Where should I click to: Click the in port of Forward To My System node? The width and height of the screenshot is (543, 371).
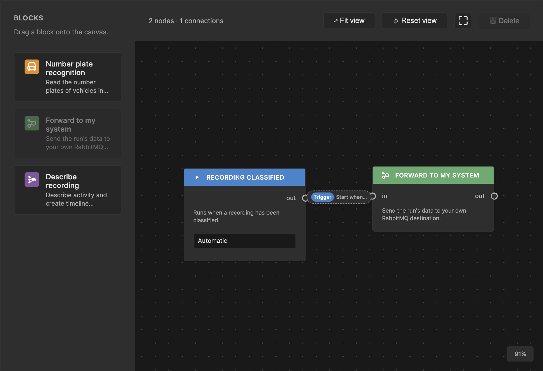point(373,196)
